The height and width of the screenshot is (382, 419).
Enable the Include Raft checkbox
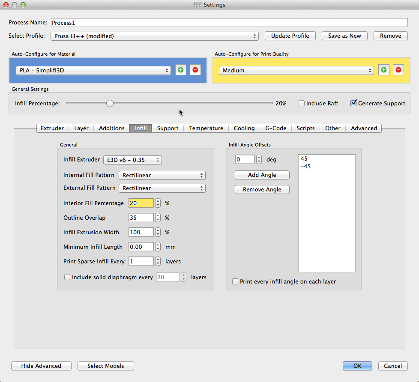point(302,103)
